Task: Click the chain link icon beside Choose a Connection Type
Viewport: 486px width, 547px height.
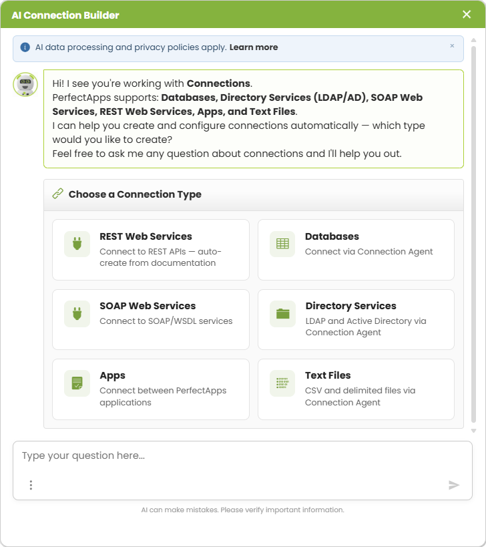Action: pos(58,194)
